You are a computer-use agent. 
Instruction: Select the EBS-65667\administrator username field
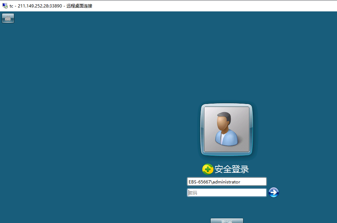[227, 182]
